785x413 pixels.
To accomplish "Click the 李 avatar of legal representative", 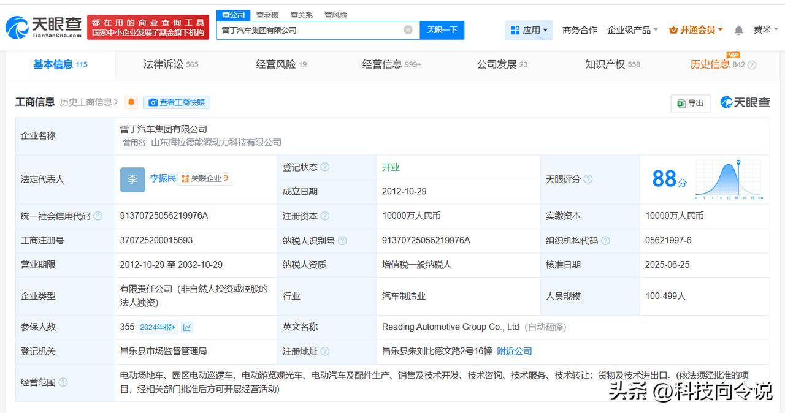I will click(x=132, y=180).
